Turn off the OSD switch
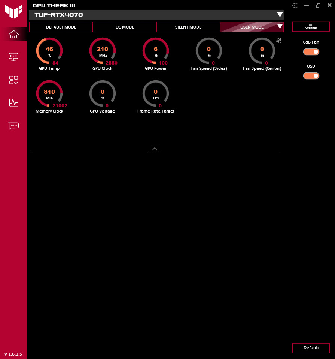 pos(311,76)
